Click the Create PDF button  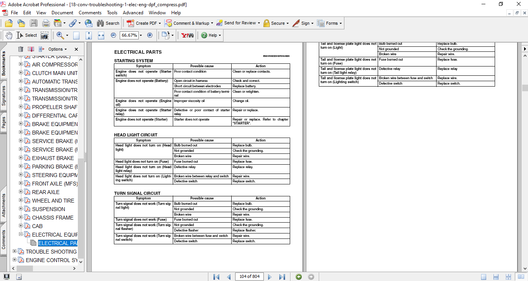click(x=143, y=23)
